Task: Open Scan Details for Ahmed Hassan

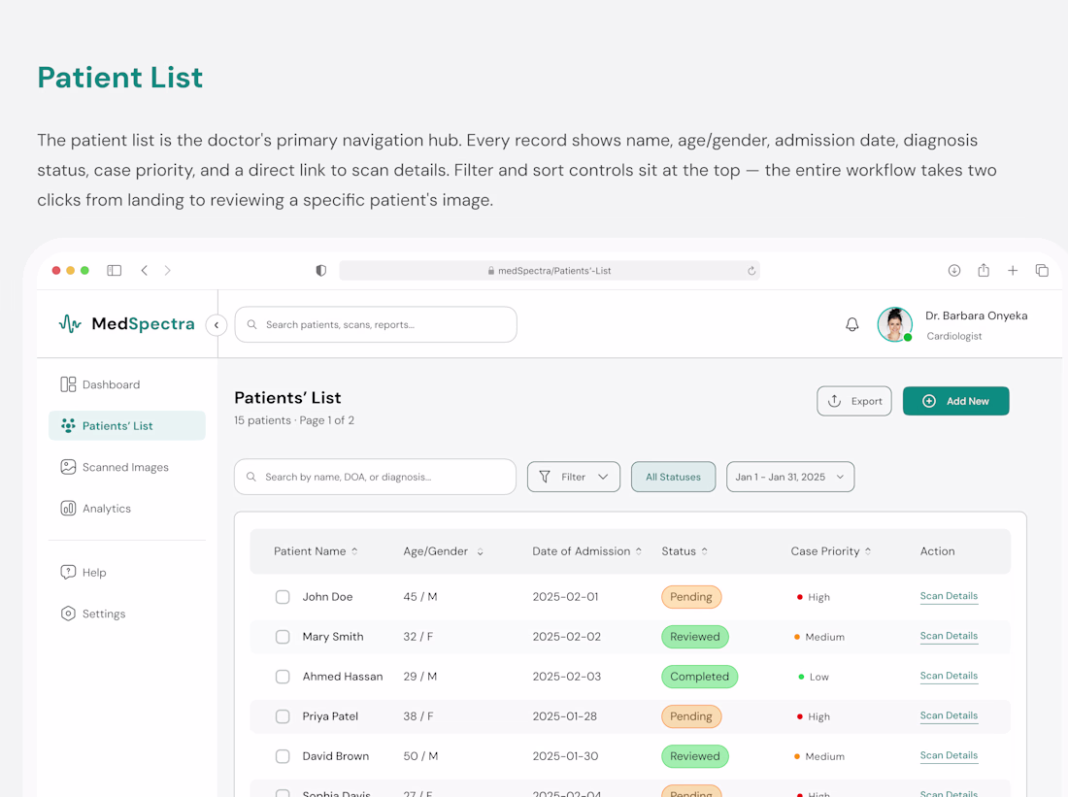Action: [949, 676]
